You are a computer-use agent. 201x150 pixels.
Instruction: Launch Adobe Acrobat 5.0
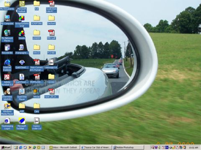[x=7, y=80]
